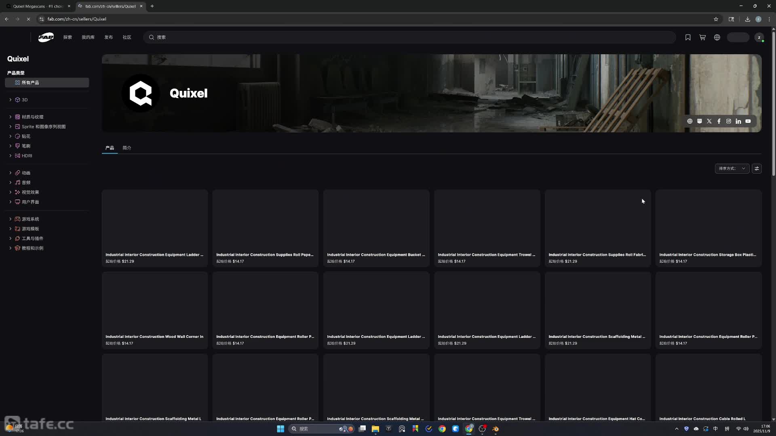Viewport: 776px width, 436px height.
Task: Open the saved bookmarks icon
Action: pyautogui.click(x=688, y=37)
